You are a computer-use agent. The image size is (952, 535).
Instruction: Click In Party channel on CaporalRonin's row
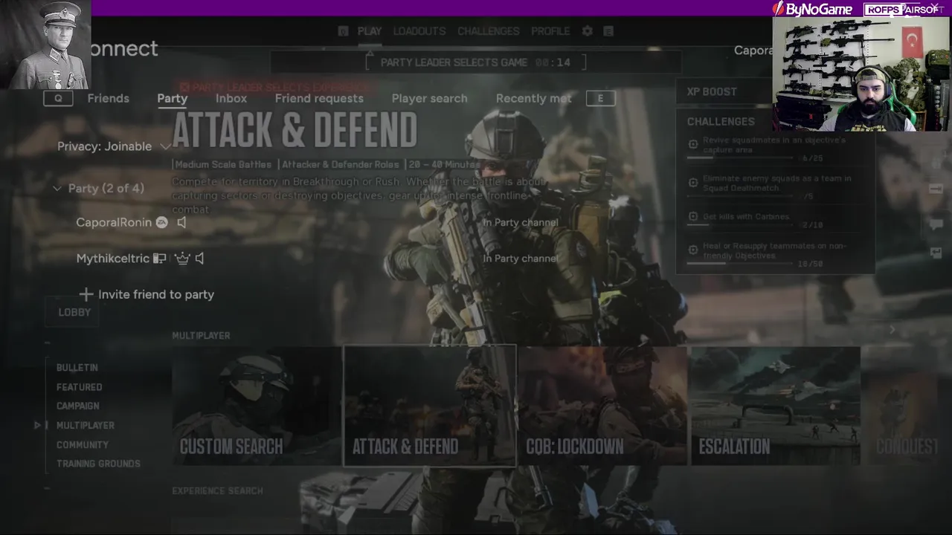pos(520,222)
